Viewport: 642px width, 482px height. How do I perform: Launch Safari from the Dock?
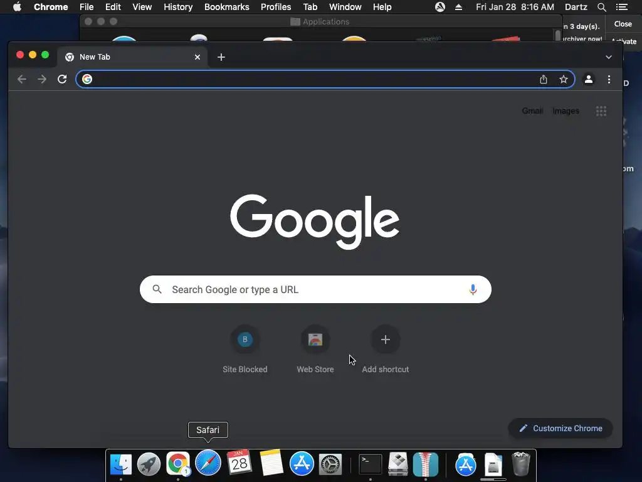(x=208, y=463)
